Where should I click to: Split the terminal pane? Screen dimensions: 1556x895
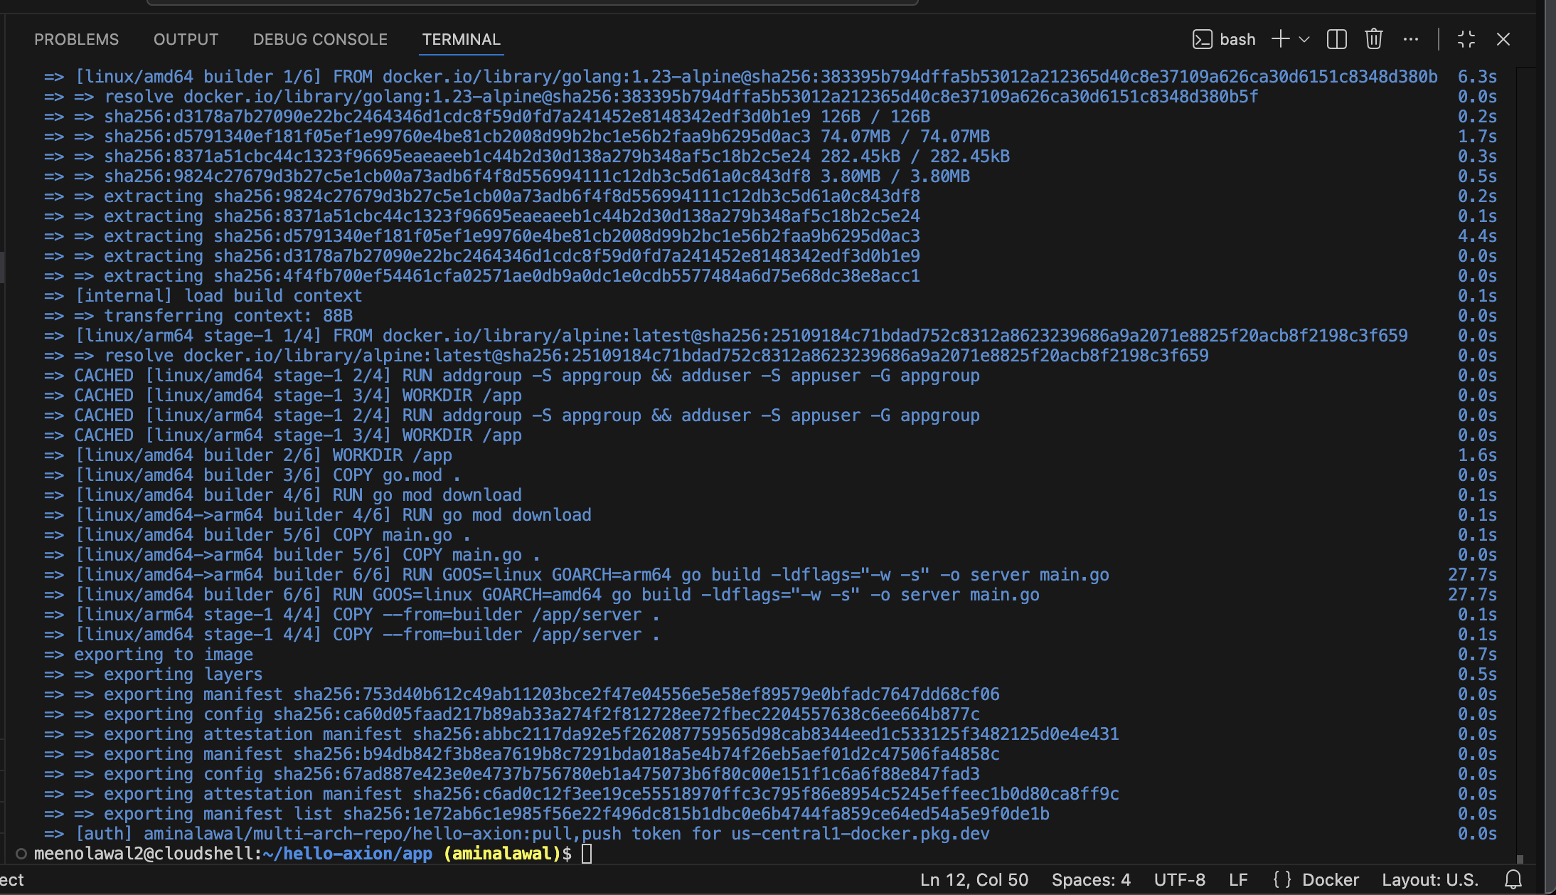[1337, 39]
